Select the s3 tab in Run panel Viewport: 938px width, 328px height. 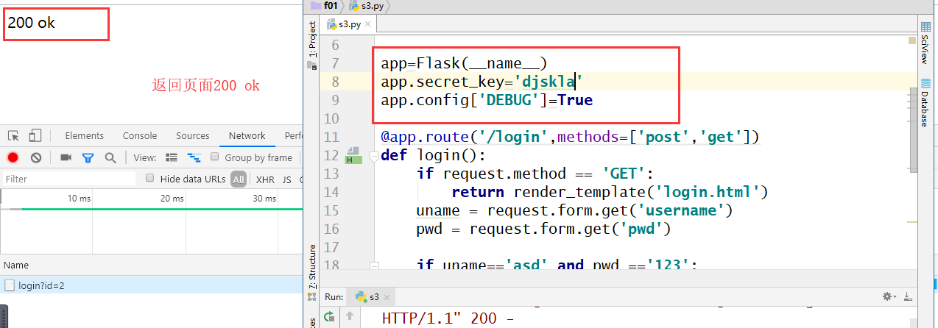click(372, 297)
